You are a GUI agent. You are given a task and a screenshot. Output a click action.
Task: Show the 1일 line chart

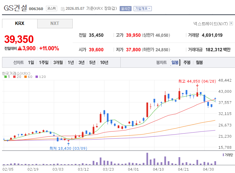click(x=31, y=62)
